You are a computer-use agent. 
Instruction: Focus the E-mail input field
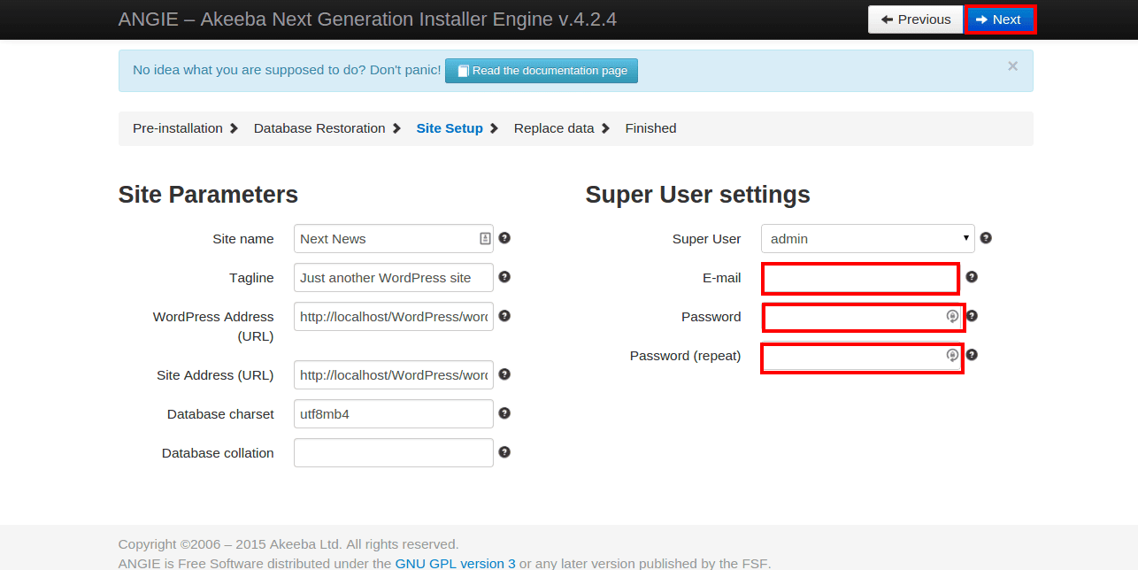[860, 278]
